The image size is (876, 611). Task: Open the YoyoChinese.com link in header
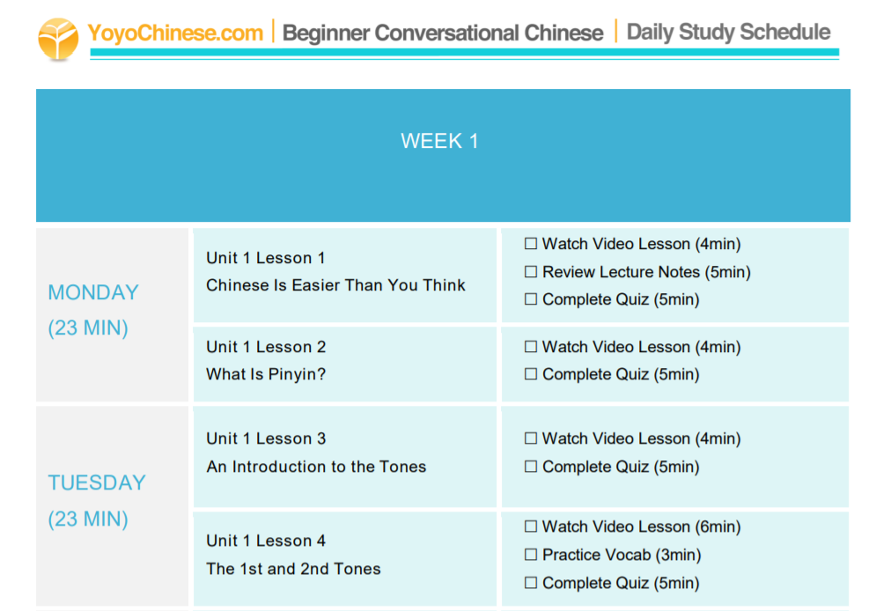tap(175, 33)
